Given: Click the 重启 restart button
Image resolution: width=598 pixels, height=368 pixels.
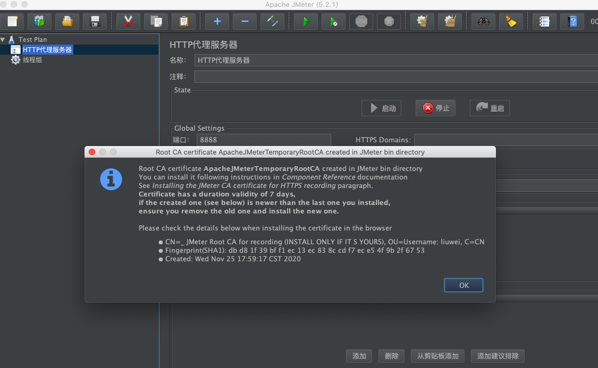Looking at the screenshot, I should coord(490,108).
